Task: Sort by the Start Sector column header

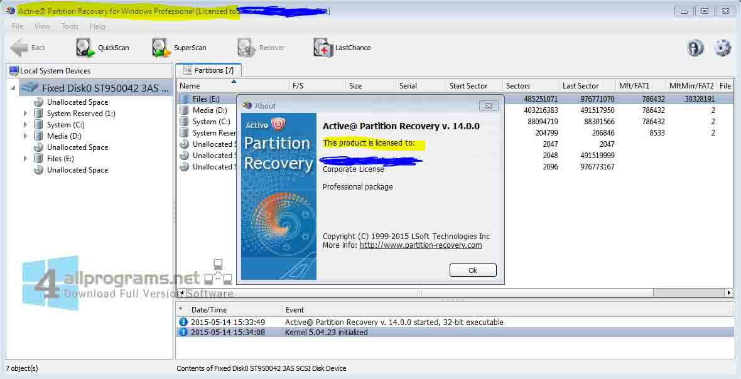Action: [473, 86]
